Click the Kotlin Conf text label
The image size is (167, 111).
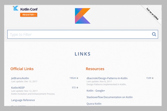(29, 9)
